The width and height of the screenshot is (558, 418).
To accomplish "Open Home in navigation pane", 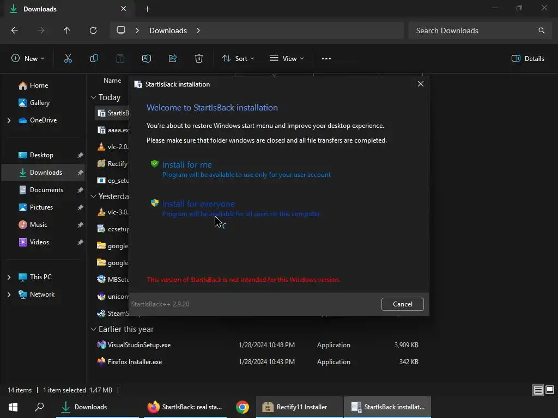I will click(x=44, y=85).
